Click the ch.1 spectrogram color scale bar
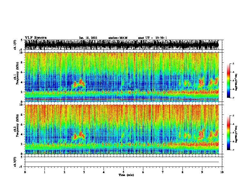This screenshot has width=250, height=193. click(228, 81)
